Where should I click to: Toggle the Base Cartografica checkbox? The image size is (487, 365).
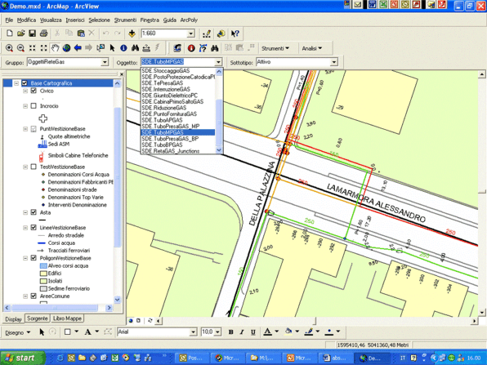(25, 83)
